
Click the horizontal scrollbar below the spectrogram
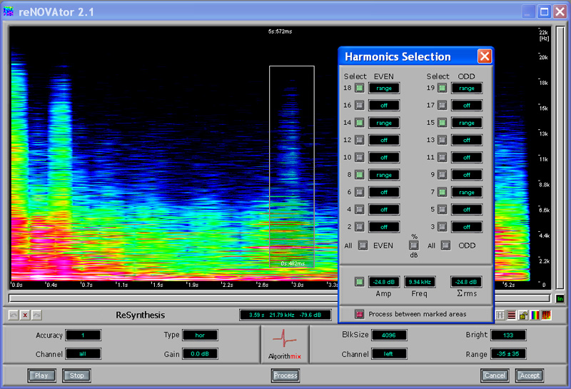click(278, 298)
